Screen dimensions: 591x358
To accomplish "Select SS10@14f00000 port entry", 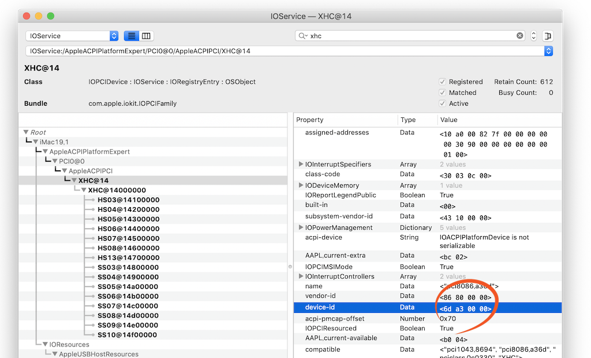I will (x=128, y=334).
